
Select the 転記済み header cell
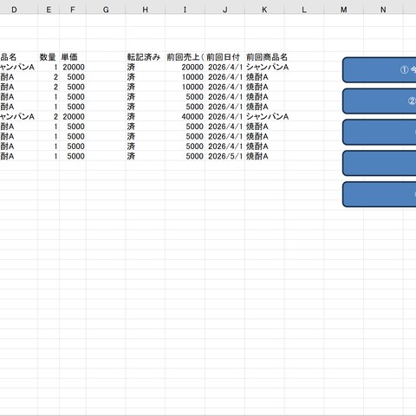point(146,57)
